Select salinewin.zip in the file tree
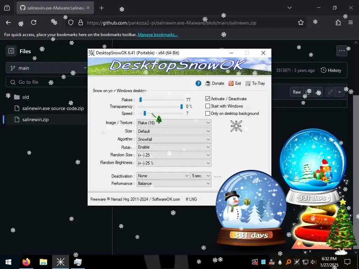 (35, 120)
